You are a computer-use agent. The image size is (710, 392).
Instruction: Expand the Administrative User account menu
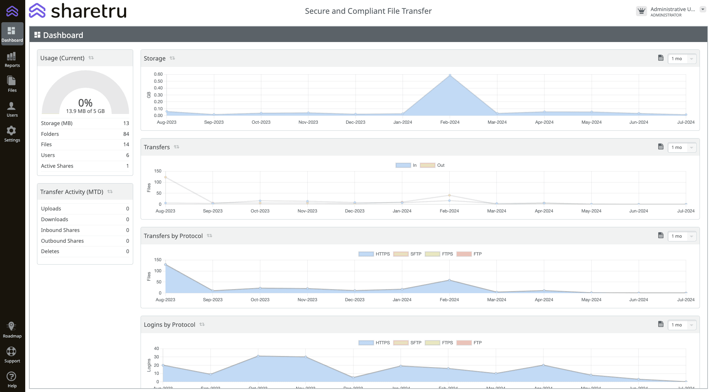[703, 9]
